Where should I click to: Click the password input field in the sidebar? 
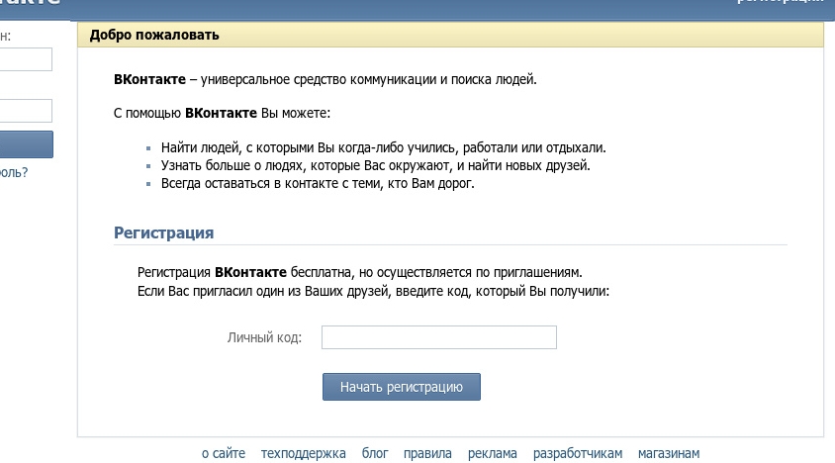pyautogui.click(x=26, y=110)
